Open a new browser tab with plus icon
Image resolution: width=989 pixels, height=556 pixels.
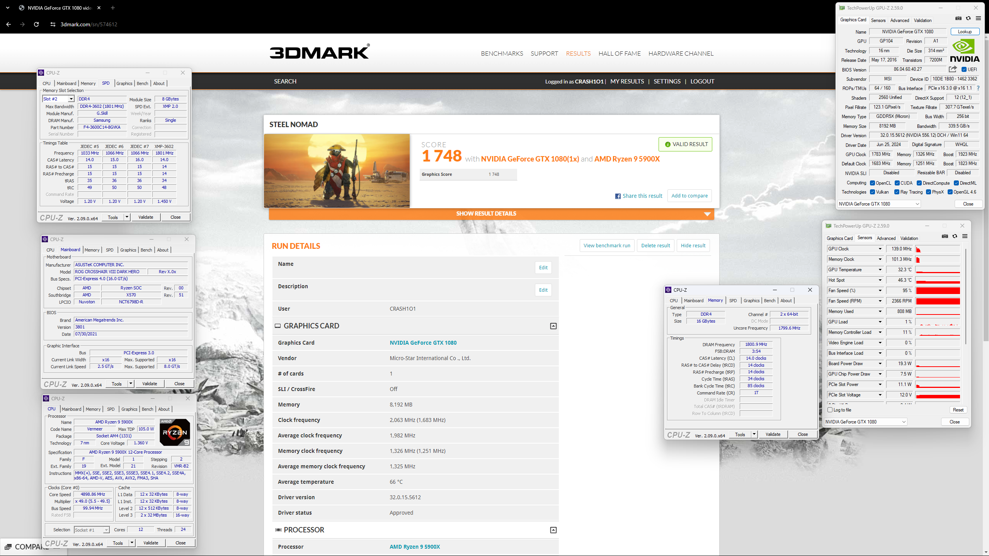113,8
